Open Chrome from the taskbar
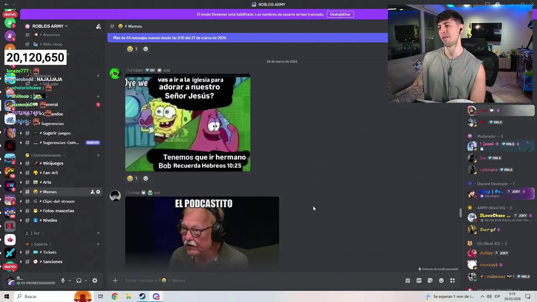 coord(115,297)
